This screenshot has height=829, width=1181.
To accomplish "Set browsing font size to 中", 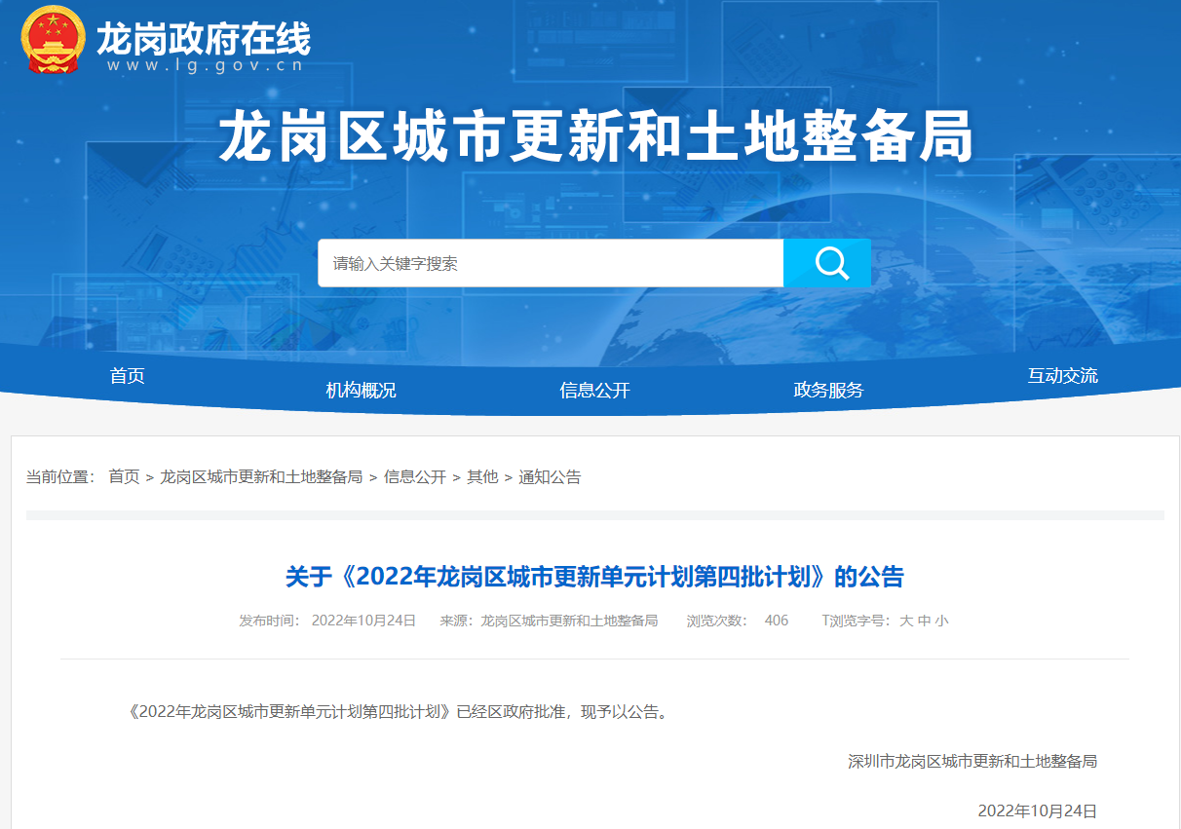I will (924, 621).
